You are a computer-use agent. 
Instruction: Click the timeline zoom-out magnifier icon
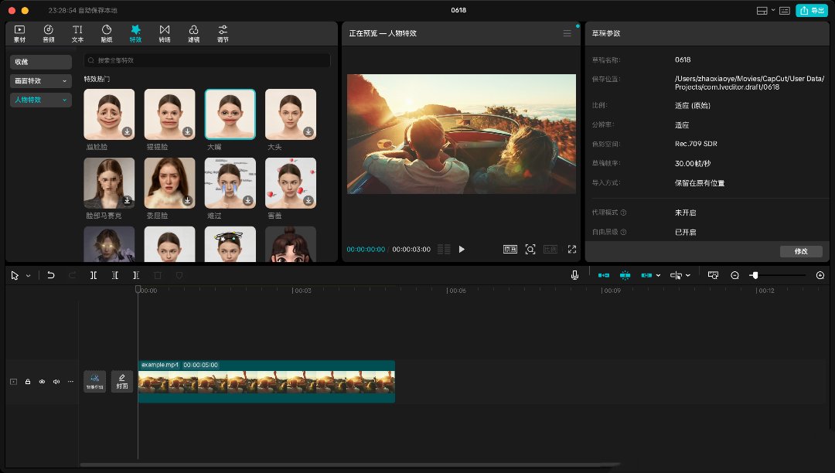click(x=734, y=275)
